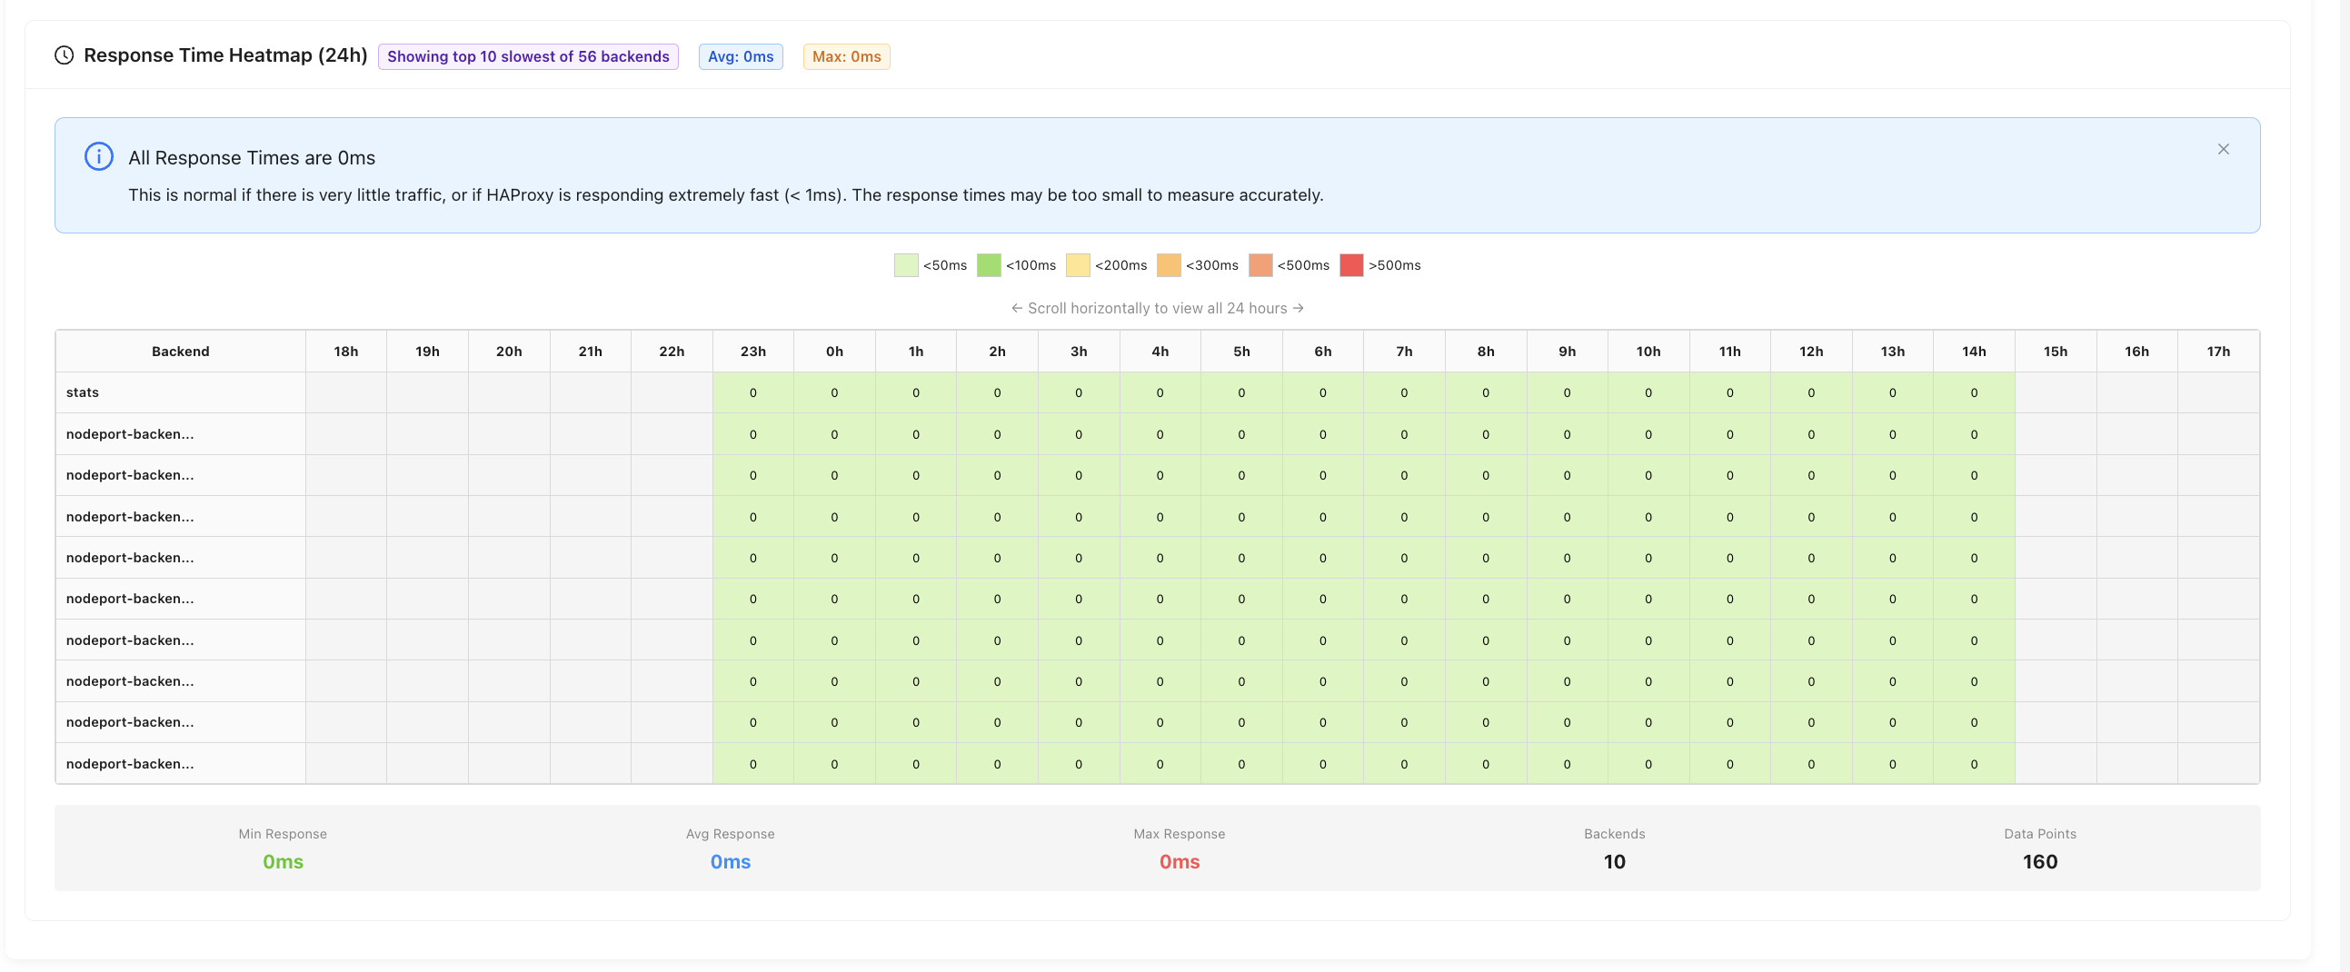
Task: Select the 'stats' backend row label
Action: [181, 392]
